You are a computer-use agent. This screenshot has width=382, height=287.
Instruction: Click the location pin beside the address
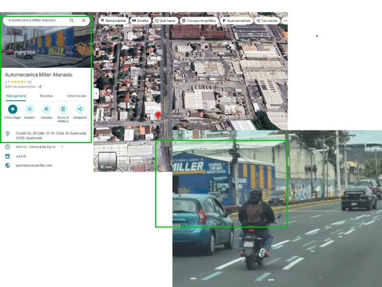click(8, 133)
